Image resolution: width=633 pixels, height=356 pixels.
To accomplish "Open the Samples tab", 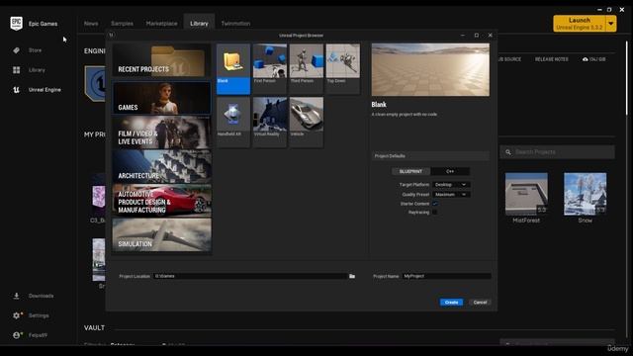I will [122, 24].
